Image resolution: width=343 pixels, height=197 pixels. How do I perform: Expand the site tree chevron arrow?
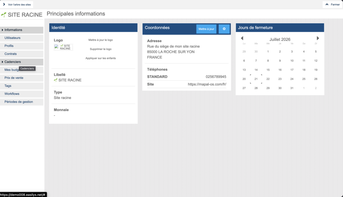point(4,4)
